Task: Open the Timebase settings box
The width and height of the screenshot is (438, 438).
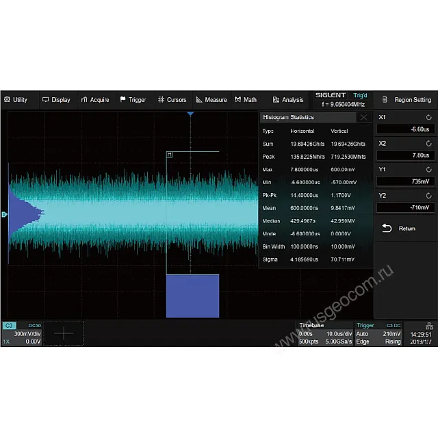Action: tap(324, 333)
